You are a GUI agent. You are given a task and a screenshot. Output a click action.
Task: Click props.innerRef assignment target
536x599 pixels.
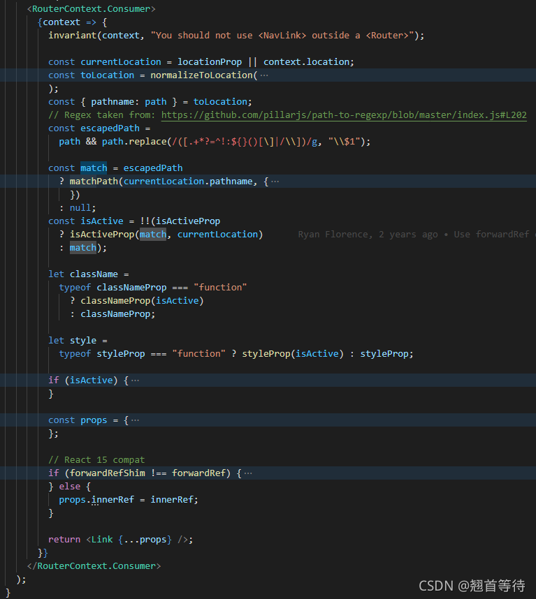click(96, 500)
